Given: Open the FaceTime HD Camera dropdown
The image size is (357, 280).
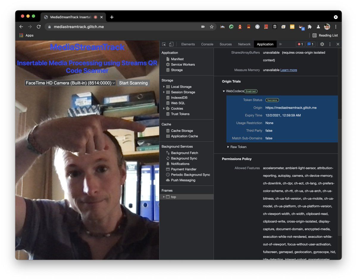Looking at the screenshot, I should coord(70,83).
